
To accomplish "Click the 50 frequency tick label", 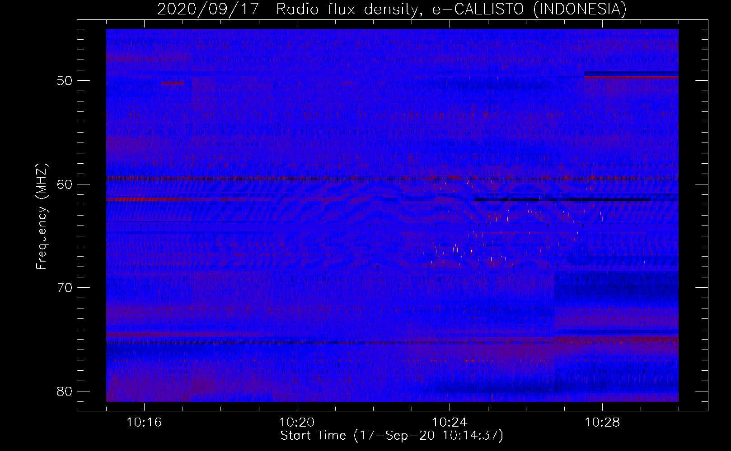I will pos(65,81).
